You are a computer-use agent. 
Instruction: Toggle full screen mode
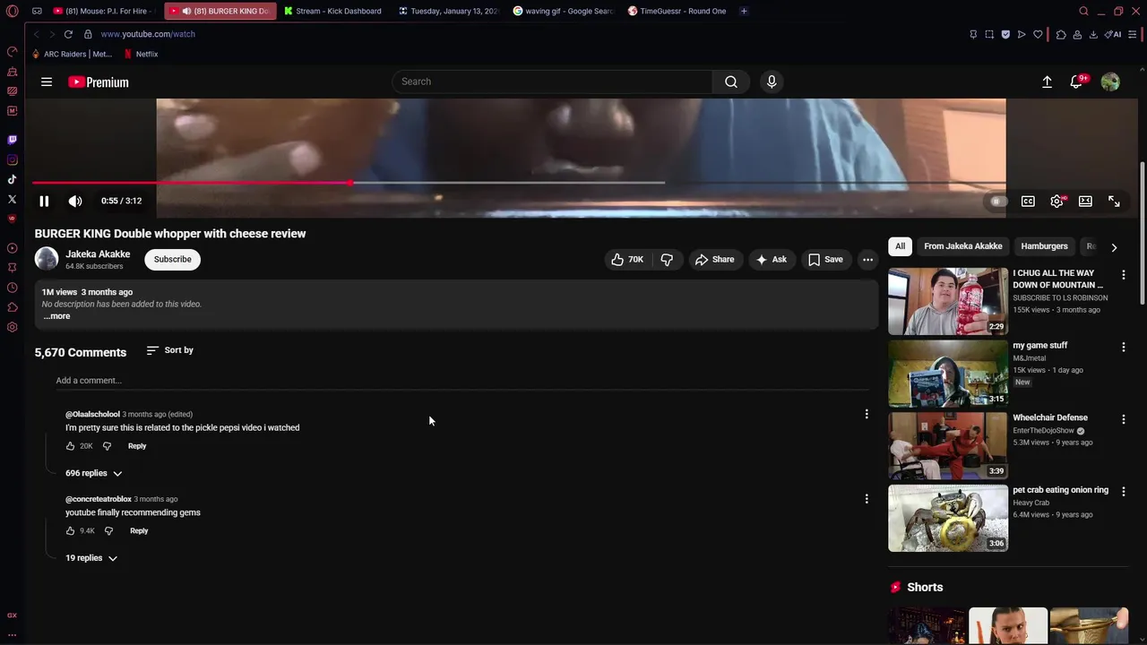pyautogui.click(x=1114, y=202)
